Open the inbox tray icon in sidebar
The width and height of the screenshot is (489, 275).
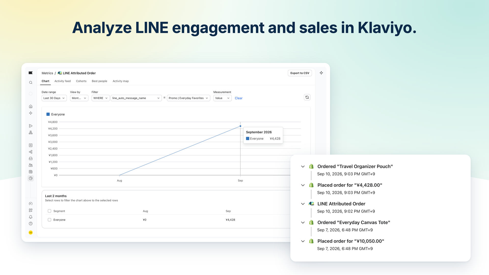click(x=31, y=158)
